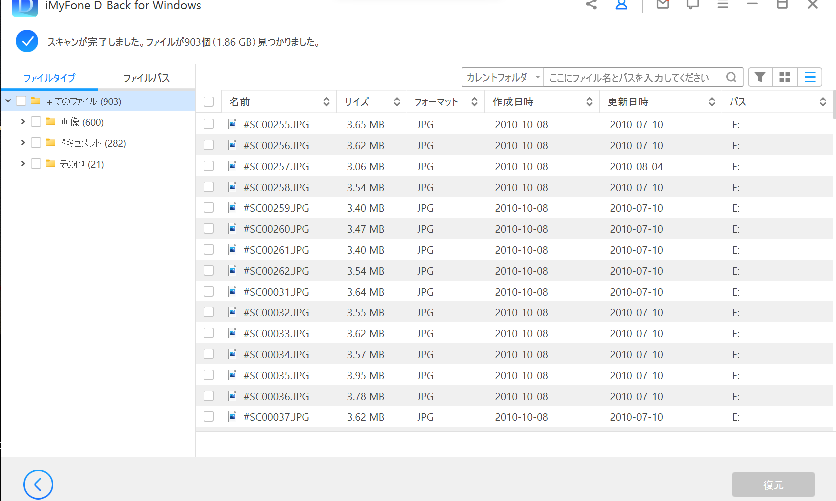Toggle the select-all checkbox in header
This screenshot has height=501, width=836.
coord(209,101)
